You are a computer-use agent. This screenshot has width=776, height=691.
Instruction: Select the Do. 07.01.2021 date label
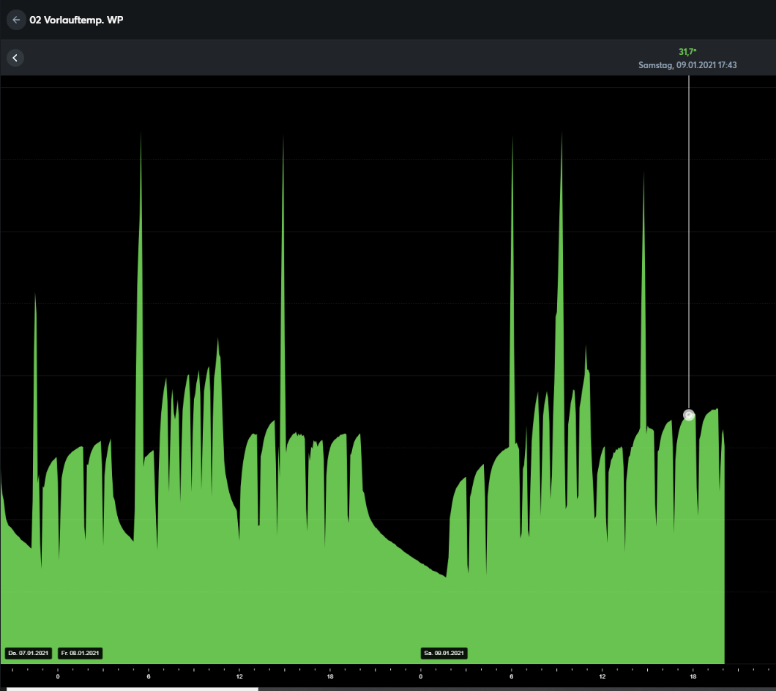pyautogui.click(x=29, y=653)
